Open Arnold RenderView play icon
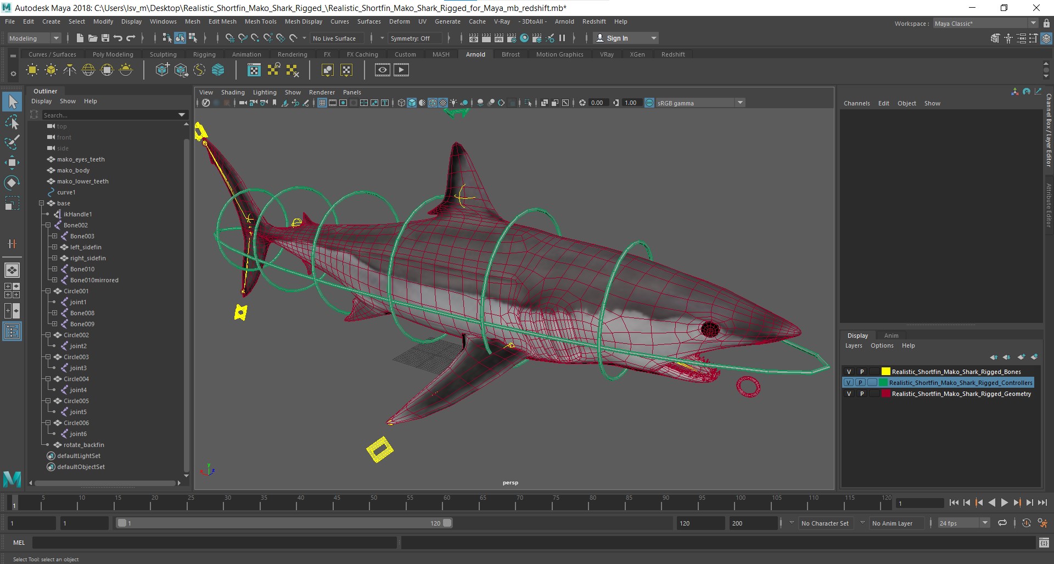 click(x=401, y=70)
